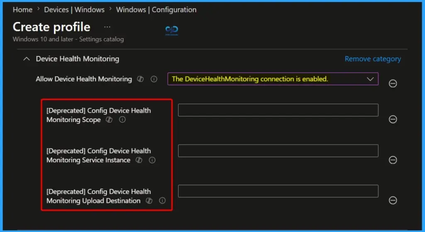The width and height of the screenshot is (425, 232).
Task: Focus the Monitoring Service Instance text field
Action: click(278, 151)
